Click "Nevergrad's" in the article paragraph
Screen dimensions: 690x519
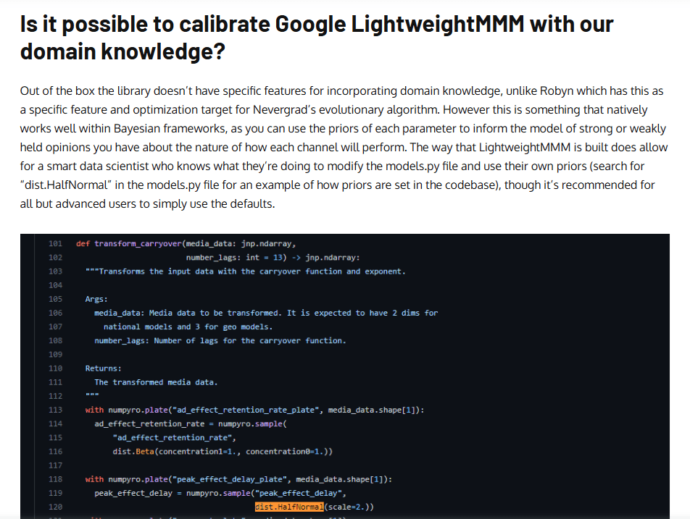pyautogui.click(x=284, y=110)
